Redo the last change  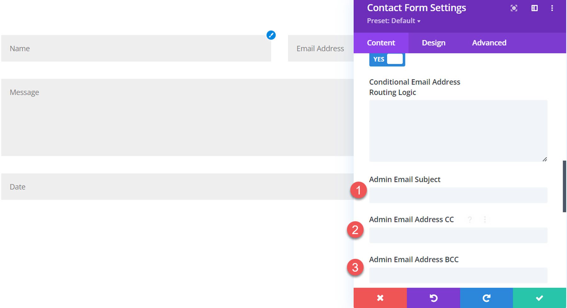tap(487, 298)
